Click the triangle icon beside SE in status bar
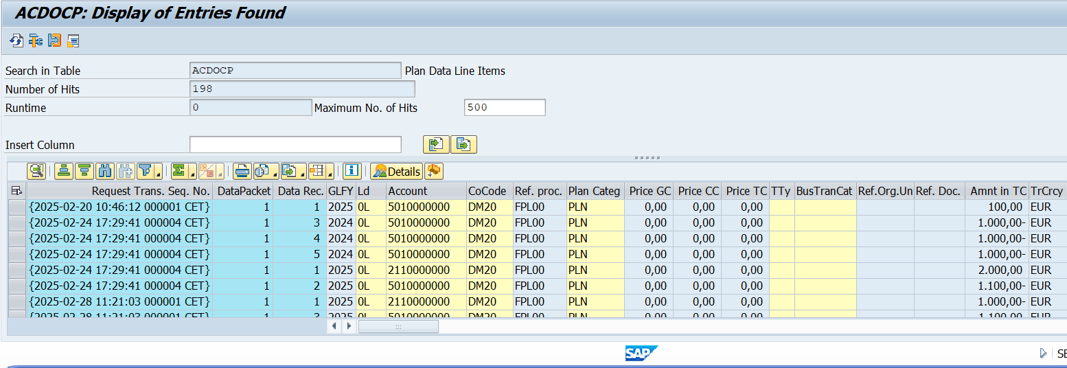Screen dimensions: 1067x368 [x=1044, y=354]
